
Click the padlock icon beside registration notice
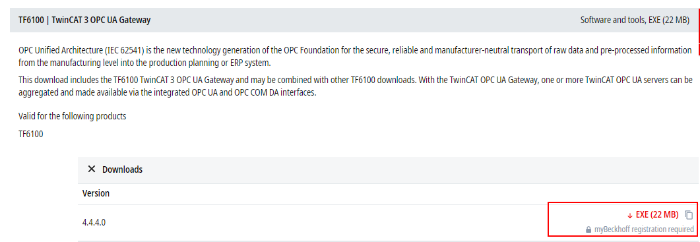click(589, 230)
